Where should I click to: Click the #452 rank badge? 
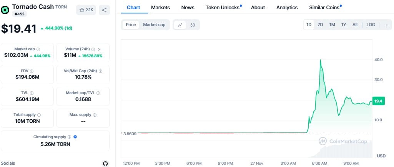[x=19, y=14]
